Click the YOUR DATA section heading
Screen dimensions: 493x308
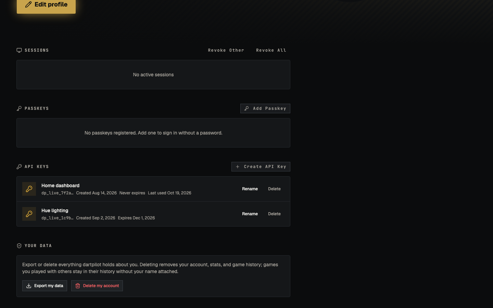(38, 246)
